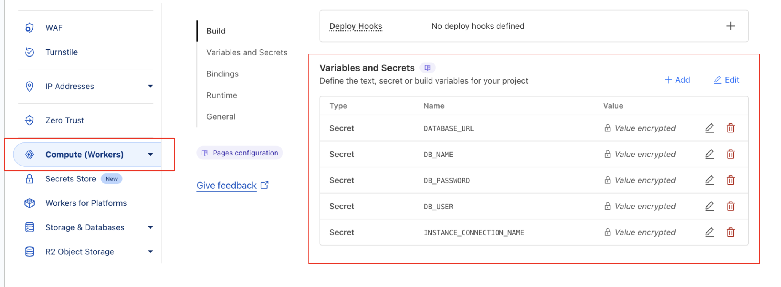Collapse the Compute (Workers) menu
The width and height of the screenshot is (781, 287).
coord(151,154)
